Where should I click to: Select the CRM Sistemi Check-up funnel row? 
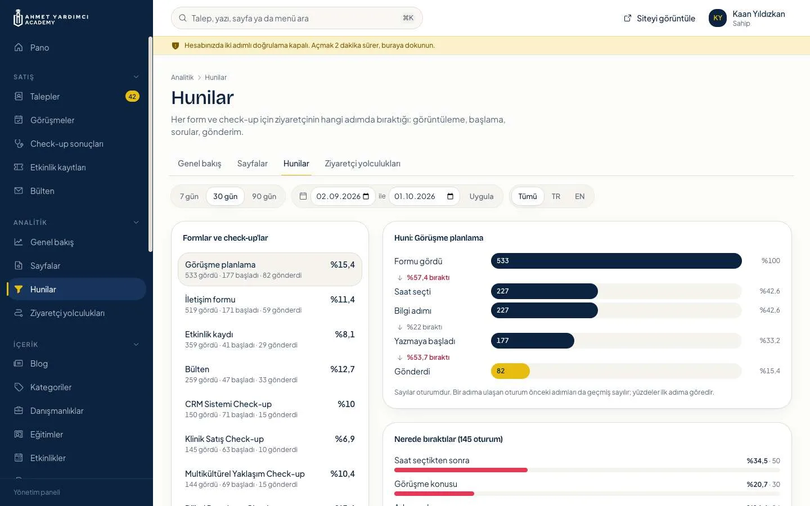coord(270,409)
